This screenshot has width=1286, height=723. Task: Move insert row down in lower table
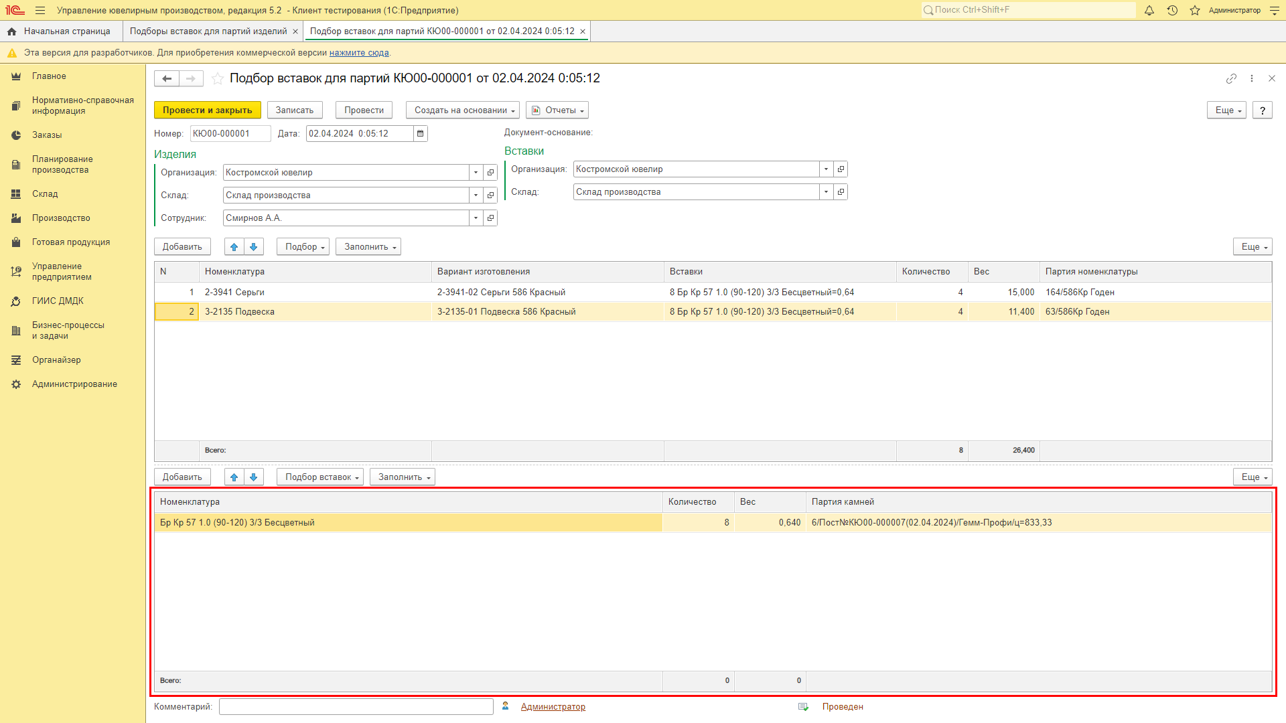(254, 477)
